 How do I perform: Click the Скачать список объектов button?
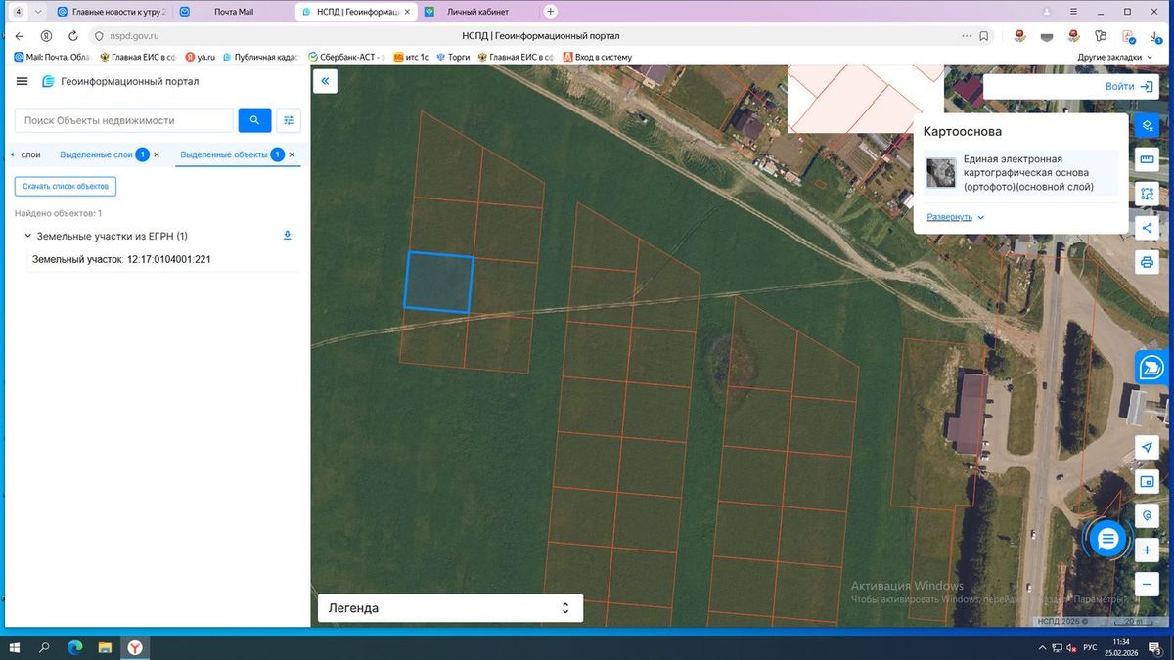(66, 186)
